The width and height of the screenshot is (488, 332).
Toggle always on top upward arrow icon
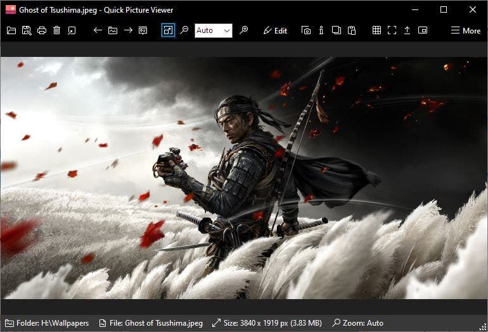point(407,30)
